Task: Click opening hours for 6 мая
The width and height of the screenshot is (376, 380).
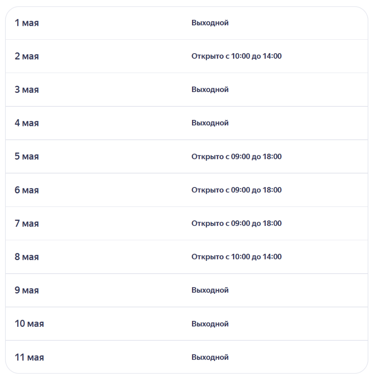Action: (x=236, y=190)
